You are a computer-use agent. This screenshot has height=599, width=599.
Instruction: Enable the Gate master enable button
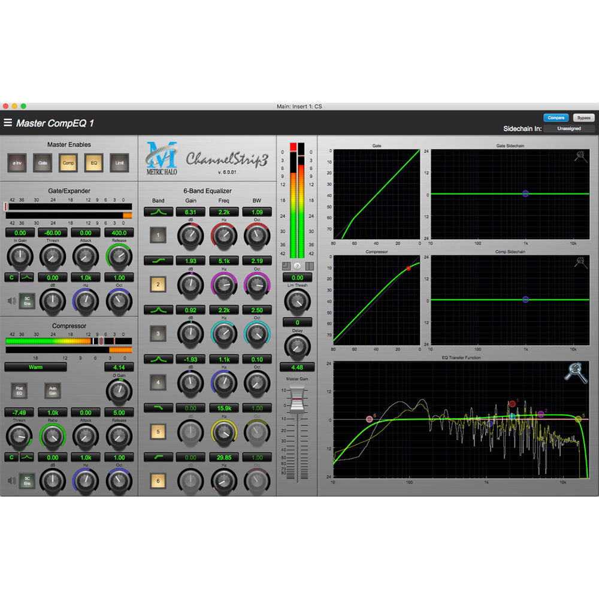43,162
